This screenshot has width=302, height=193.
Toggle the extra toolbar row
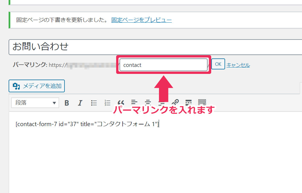tap(202, 103)
